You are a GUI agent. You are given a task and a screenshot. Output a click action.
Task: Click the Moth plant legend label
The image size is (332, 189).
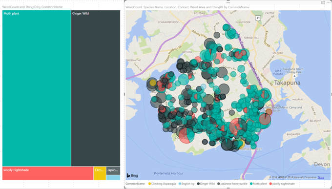(260, 184)
